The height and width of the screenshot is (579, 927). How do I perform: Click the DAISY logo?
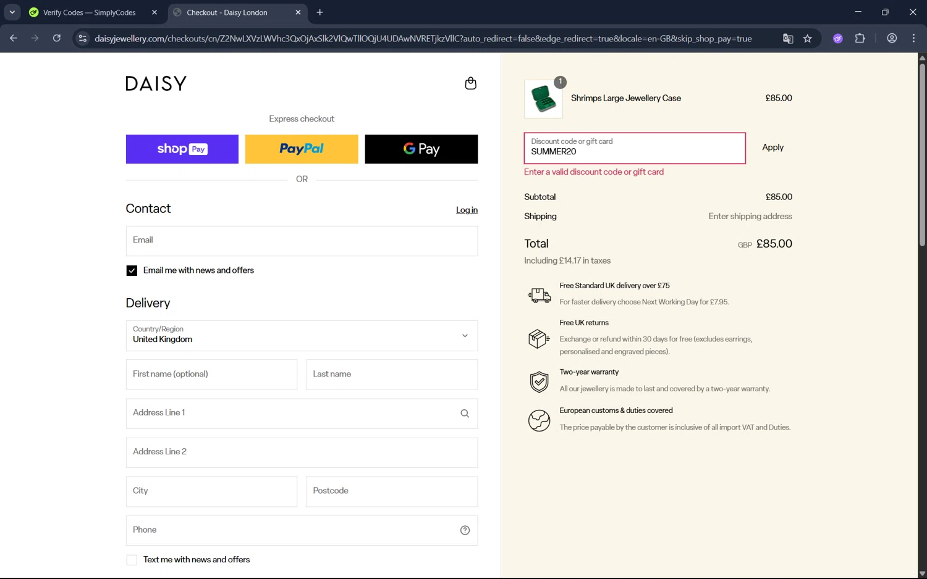click(x=156, y=83)
